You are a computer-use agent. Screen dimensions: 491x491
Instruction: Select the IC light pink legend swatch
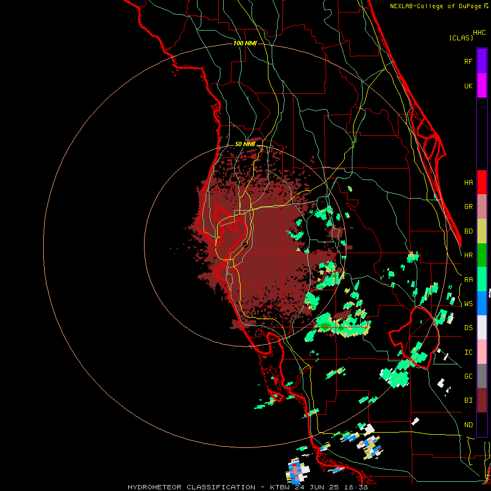pos(482,352)
